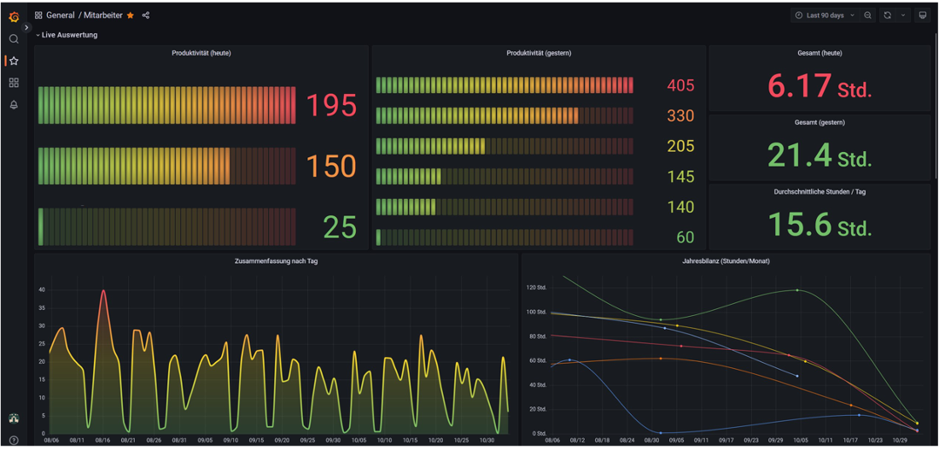Go to the General folder breadcrumb
939x450 pixels.
click(60, 15)
